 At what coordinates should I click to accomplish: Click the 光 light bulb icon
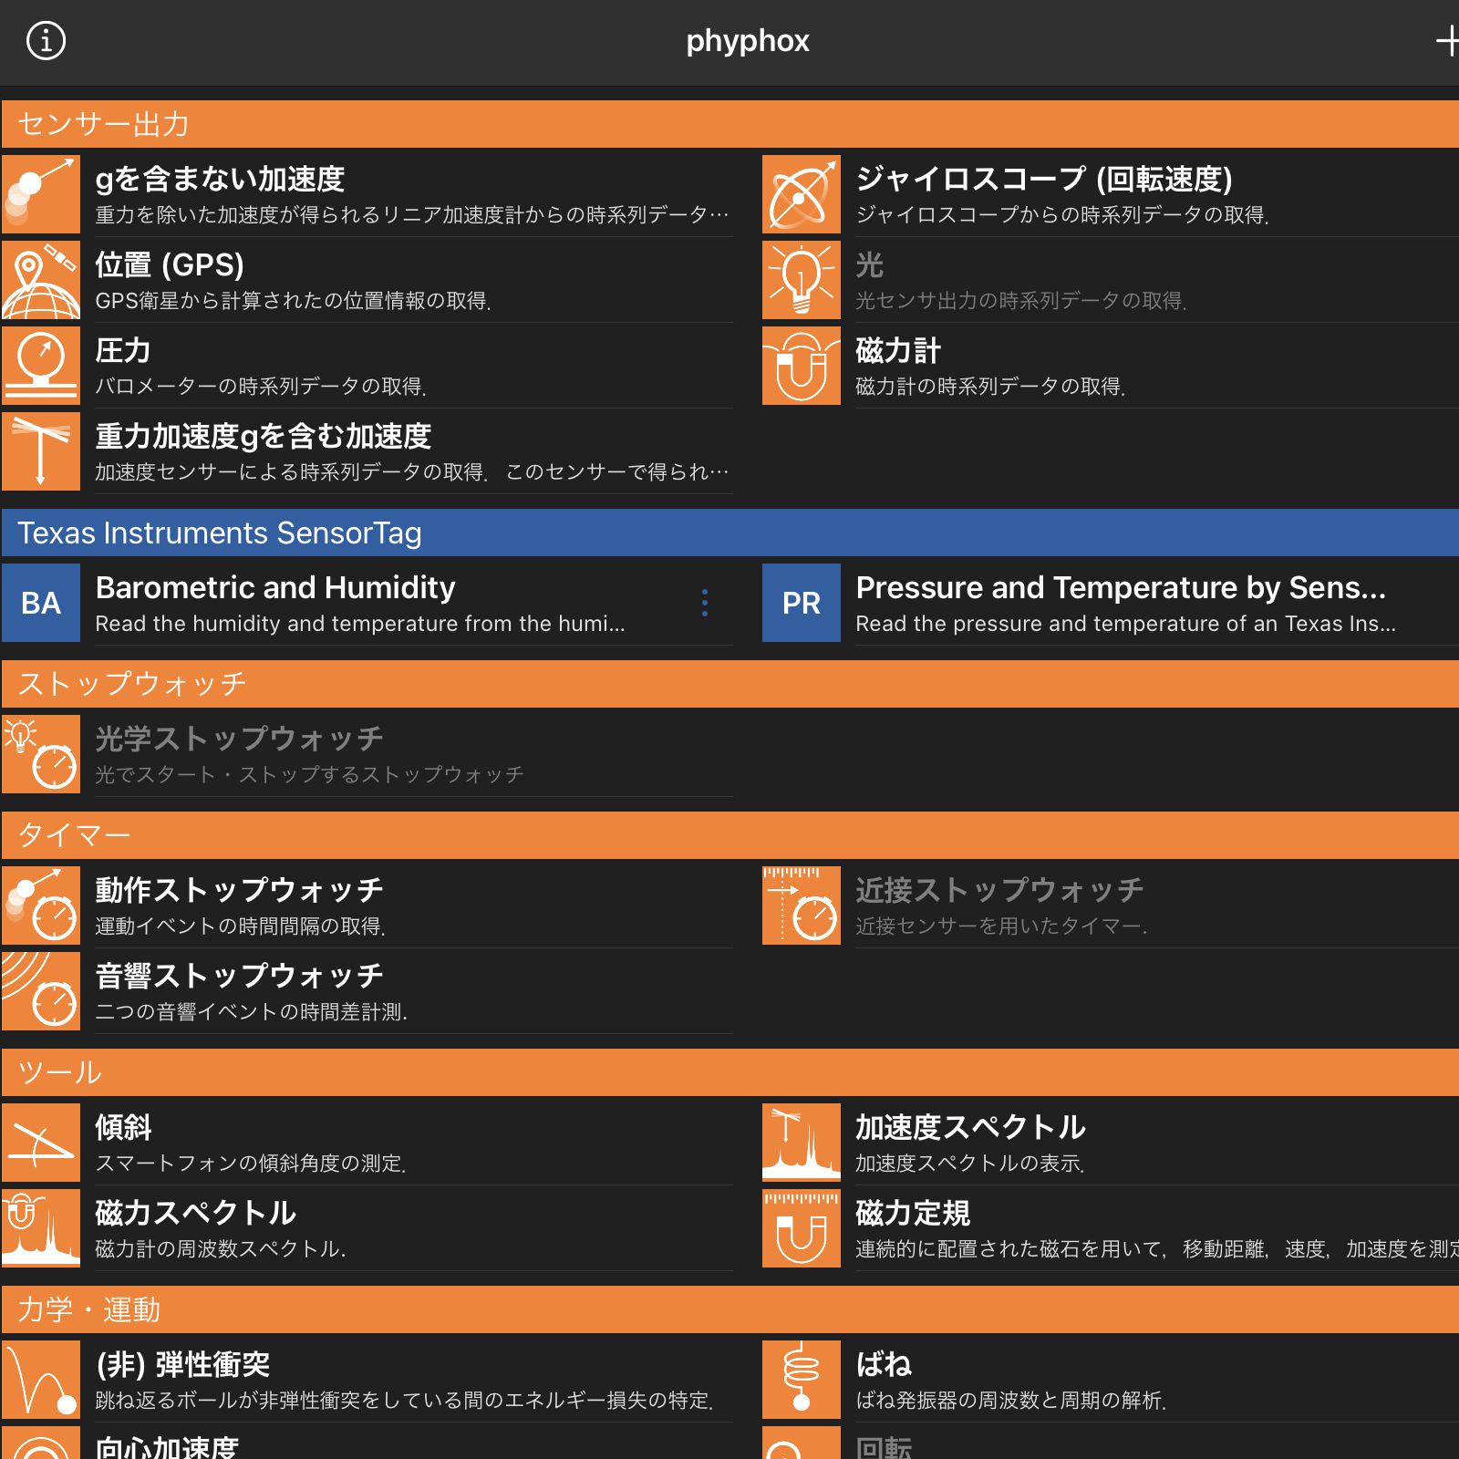(x=802, y=280)
